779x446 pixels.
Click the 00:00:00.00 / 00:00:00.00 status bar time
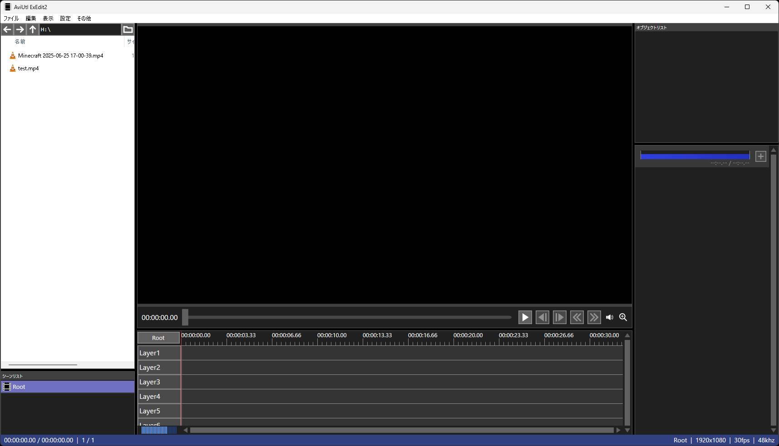click(39, 440)
